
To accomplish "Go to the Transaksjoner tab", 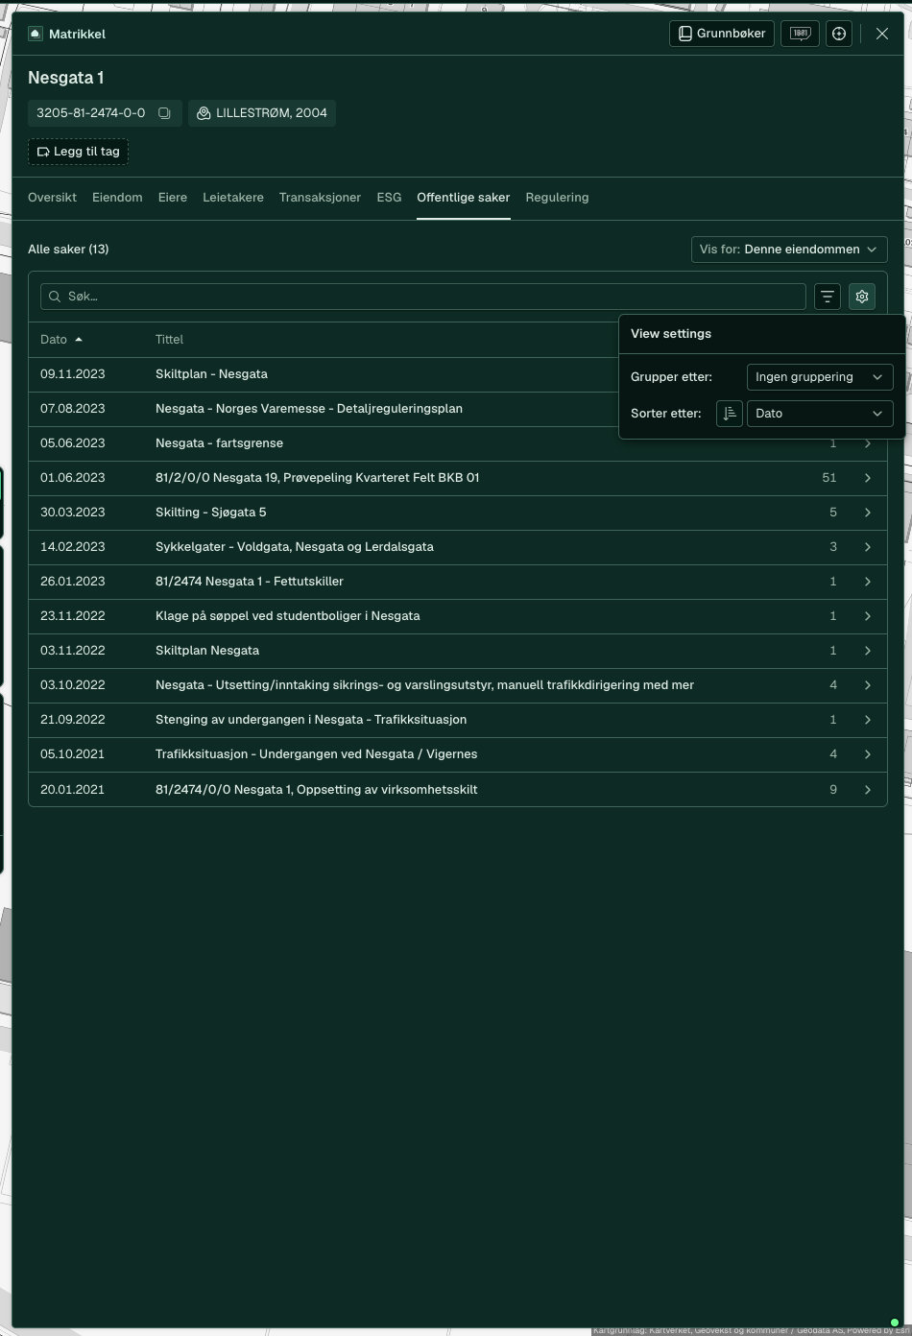I will coord(320,198).
